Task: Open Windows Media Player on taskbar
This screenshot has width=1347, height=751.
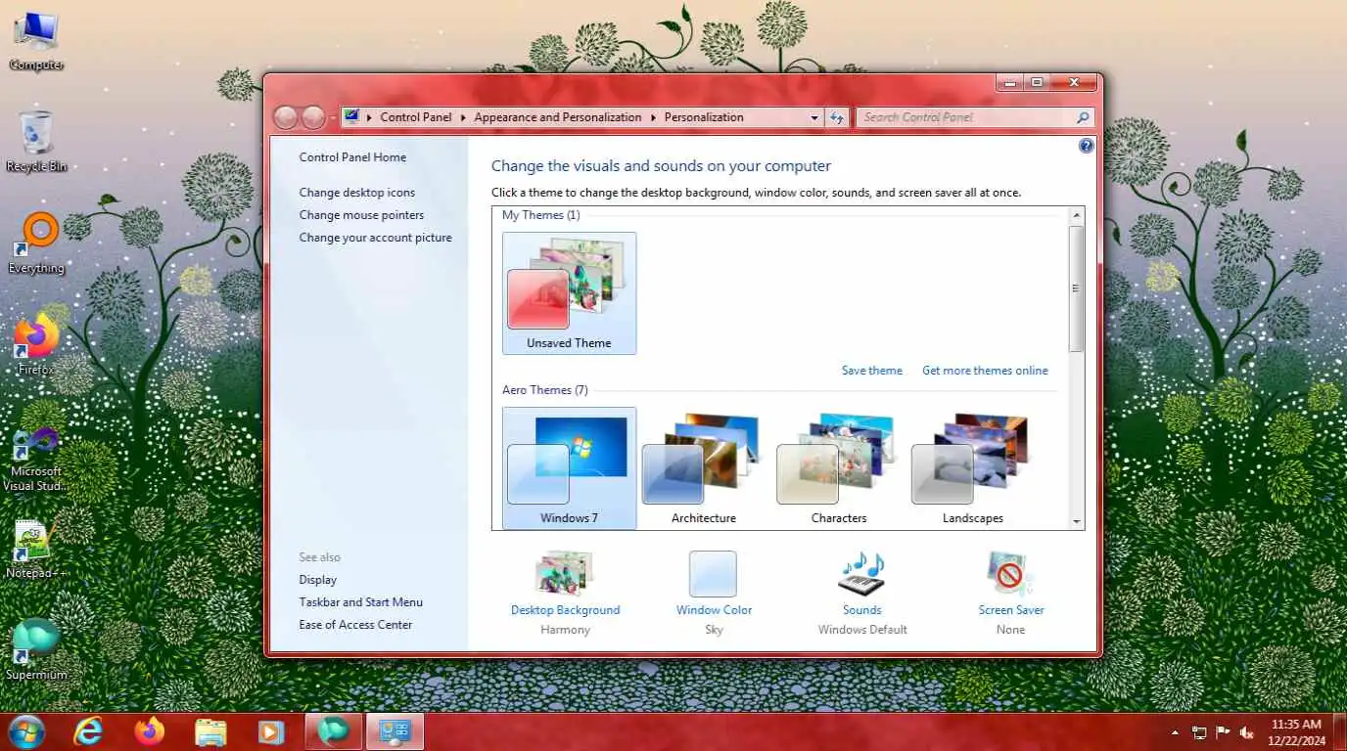Action: point(270,731)
